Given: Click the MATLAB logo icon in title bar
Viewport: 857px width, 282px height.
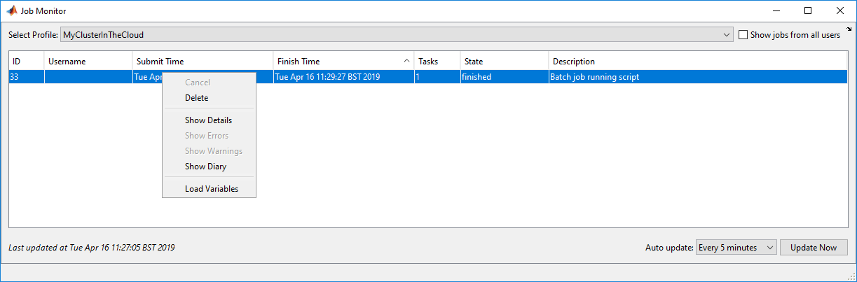Looking at the screenshot, I should [x=11, y=11].
